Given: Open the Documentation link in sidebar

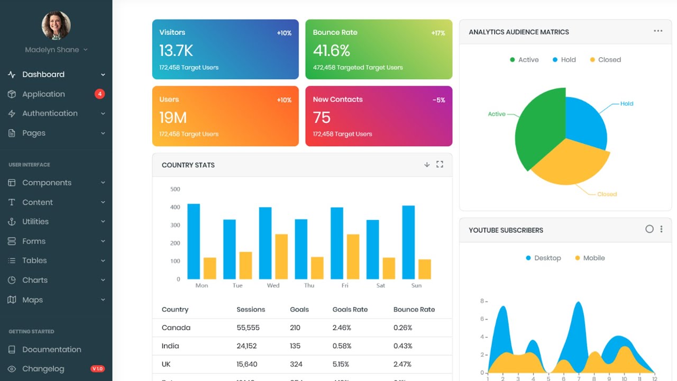Looking at the screenshot, I should coord(56,350).
